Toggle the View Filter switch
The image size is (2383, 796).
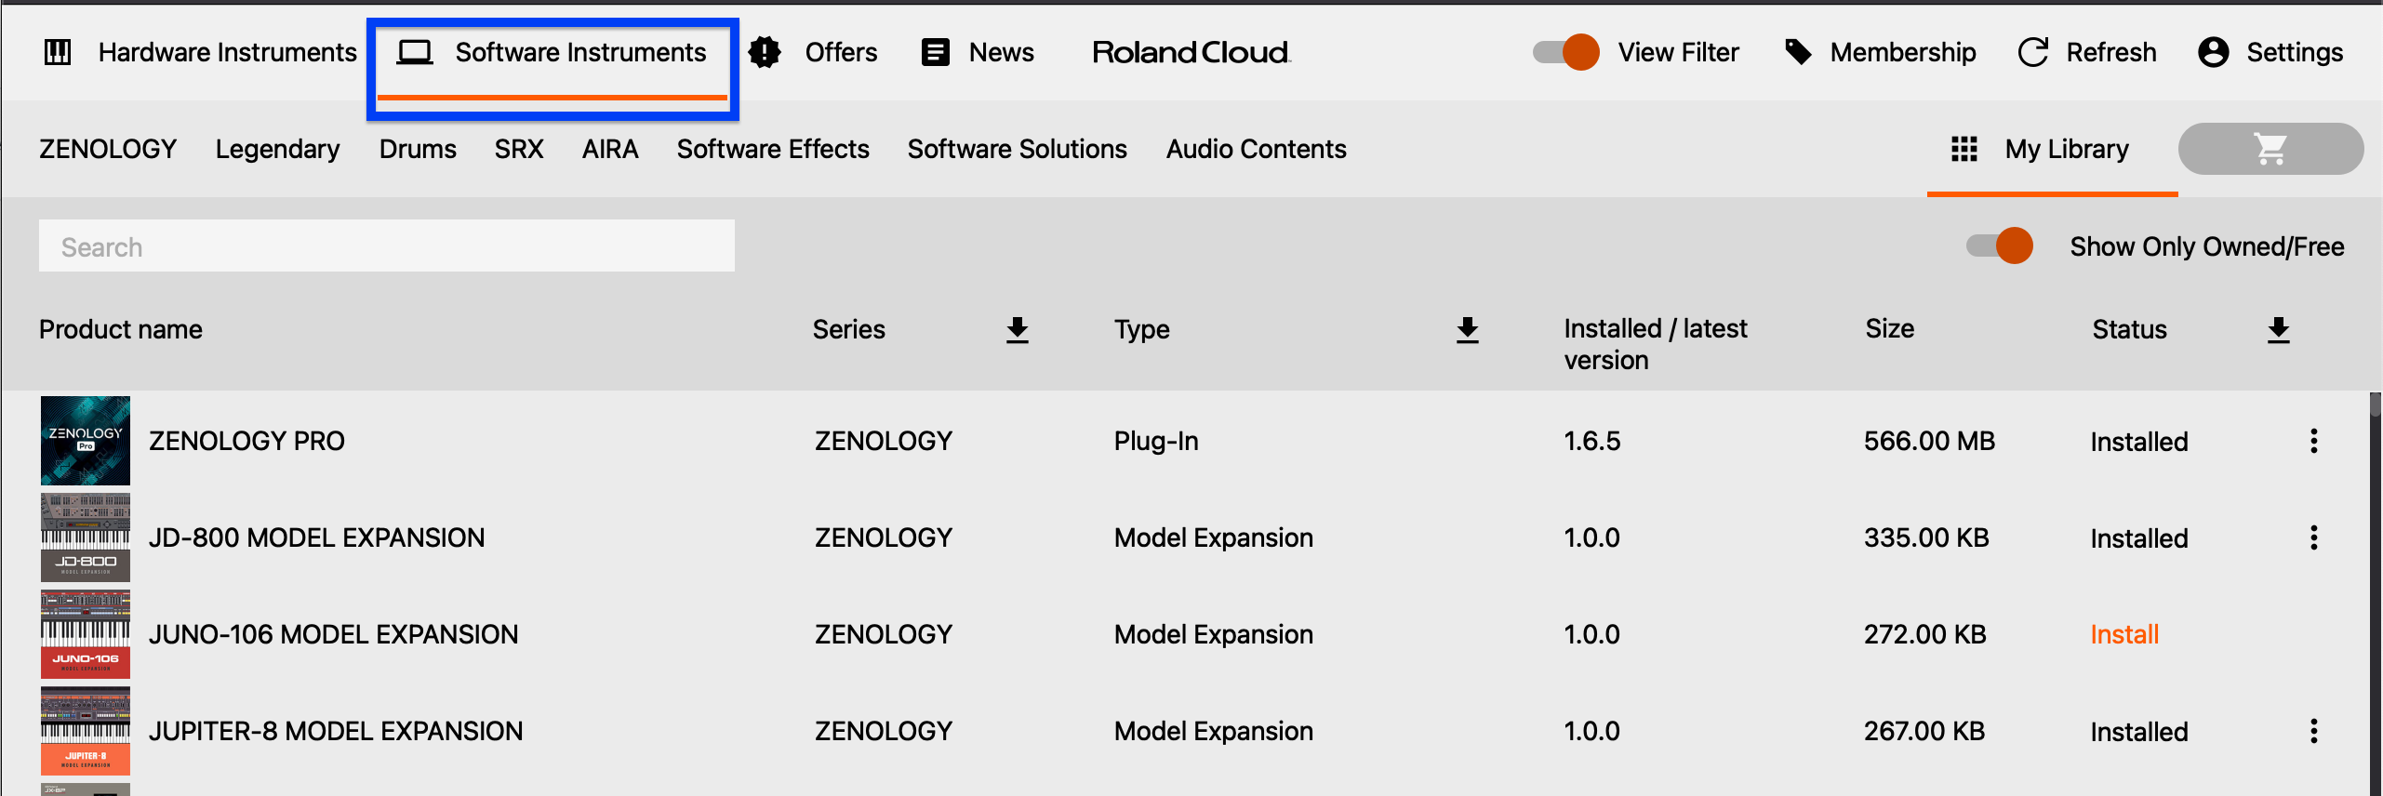point(1564,52)
